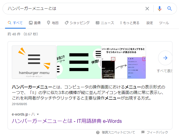Open the ニュース tab

(105, 23)
